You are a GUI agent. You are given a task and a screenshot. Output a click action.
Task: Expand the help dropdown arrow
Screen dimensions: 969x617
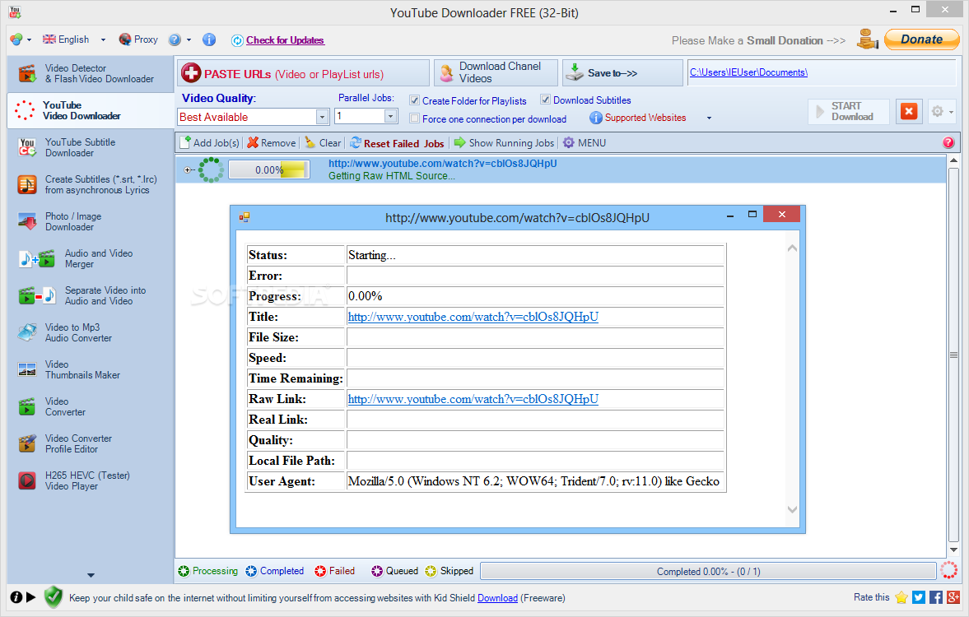click(x=189, y=40)
